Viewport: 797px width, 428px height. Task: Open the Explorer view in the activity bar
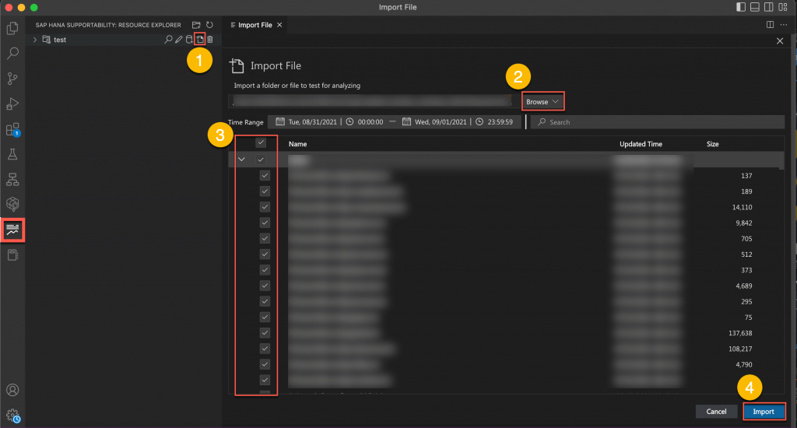12,28
